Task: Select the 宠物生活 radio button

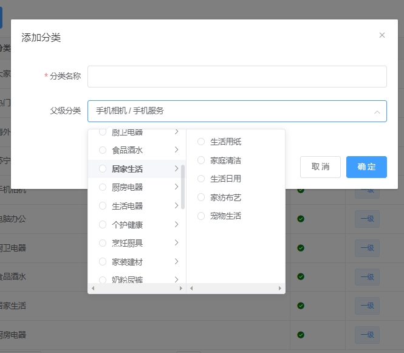Action: (201, 216)
